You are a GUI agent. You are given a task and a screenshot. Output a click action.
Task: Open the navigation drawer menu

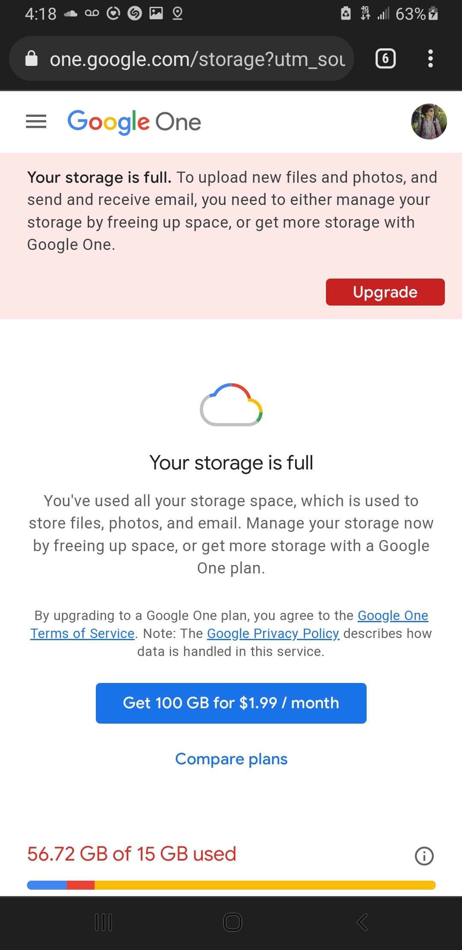pos(36,122)
